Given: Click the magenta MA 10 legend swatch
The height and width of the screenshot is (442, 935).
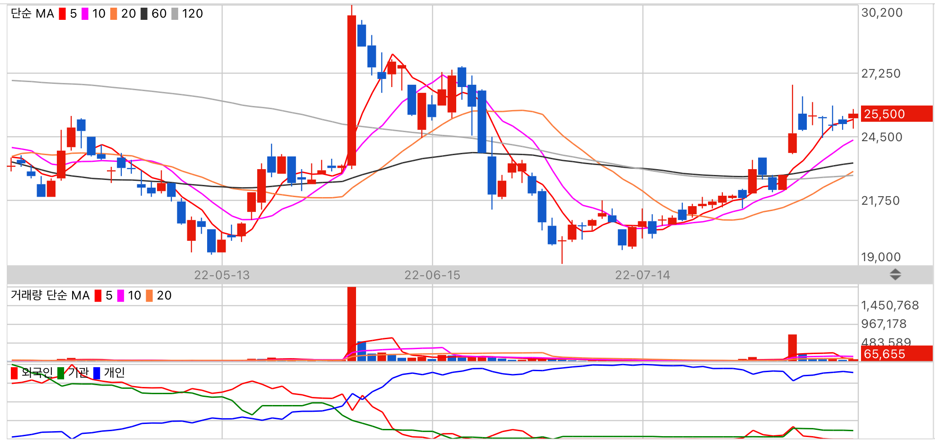Looking at the screenshot, I should click(x=85, y=14).
